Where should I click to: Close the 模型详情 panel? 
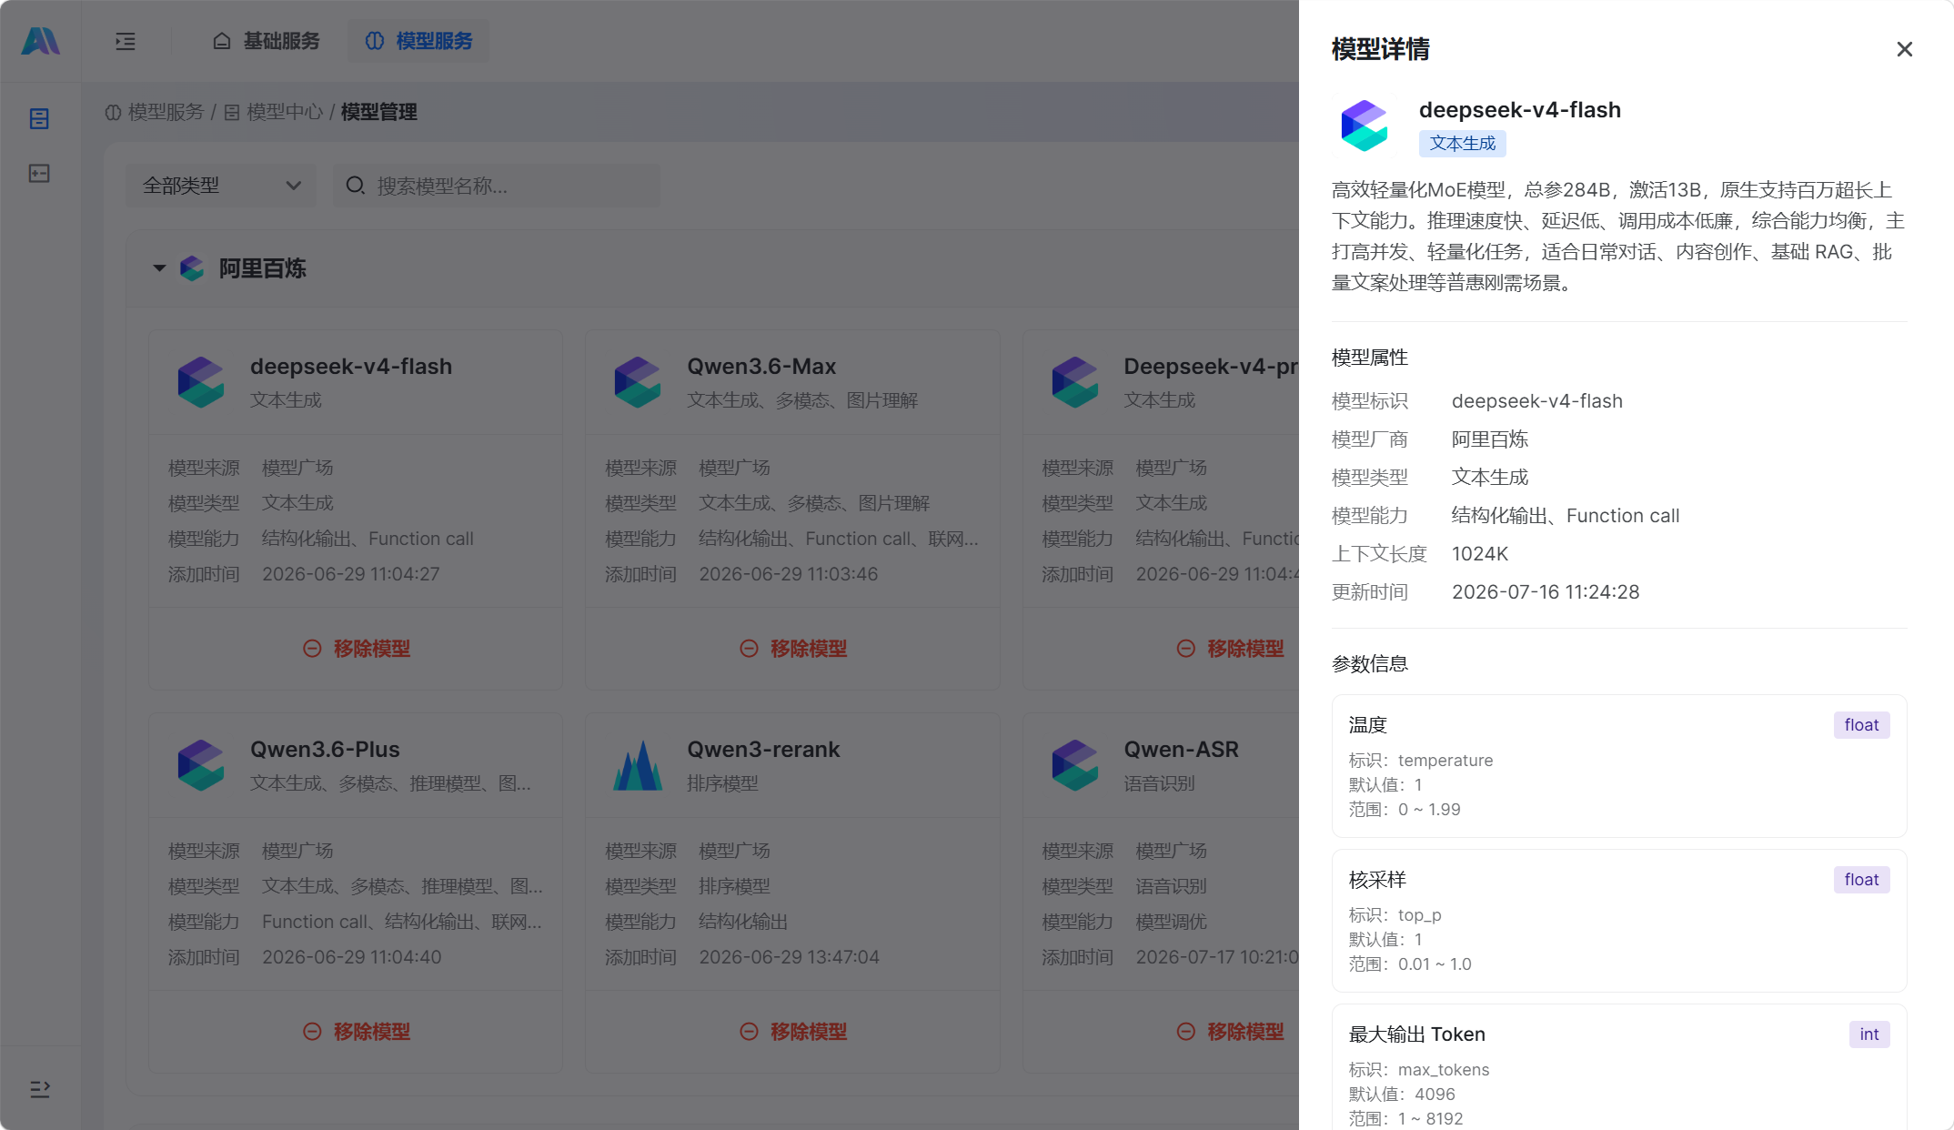click(x=1904, y=49)
